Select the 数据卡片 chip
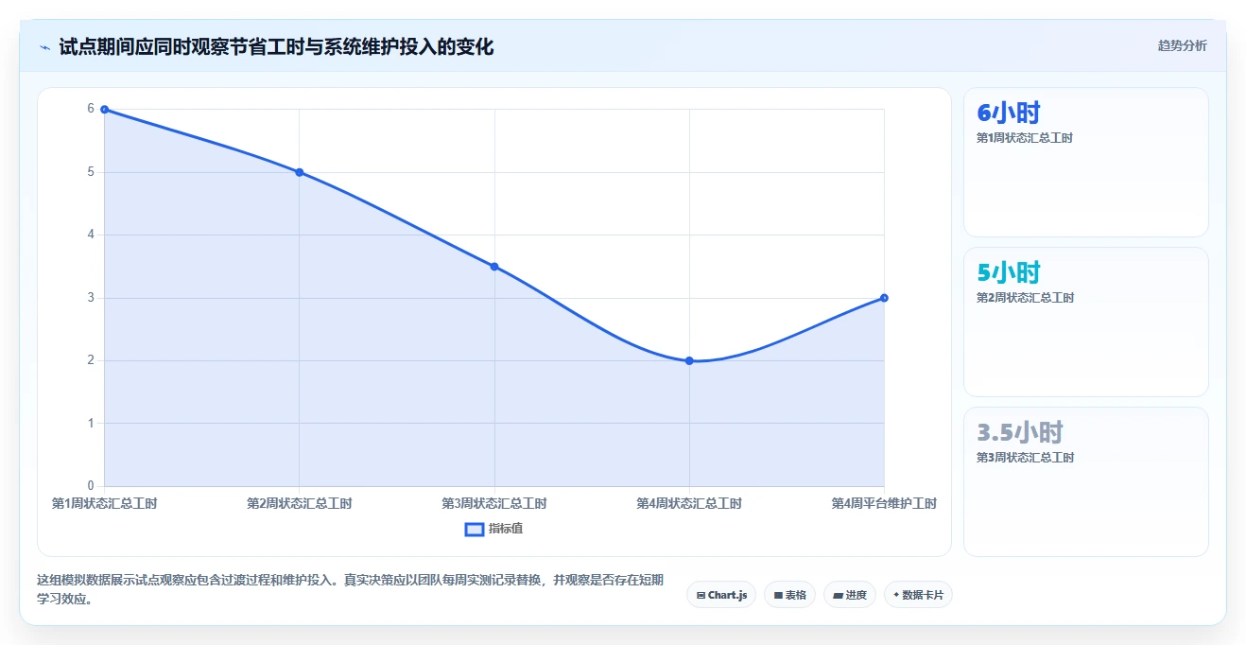The width and height of the screenshot is (1246, 645). pos(918,595)
